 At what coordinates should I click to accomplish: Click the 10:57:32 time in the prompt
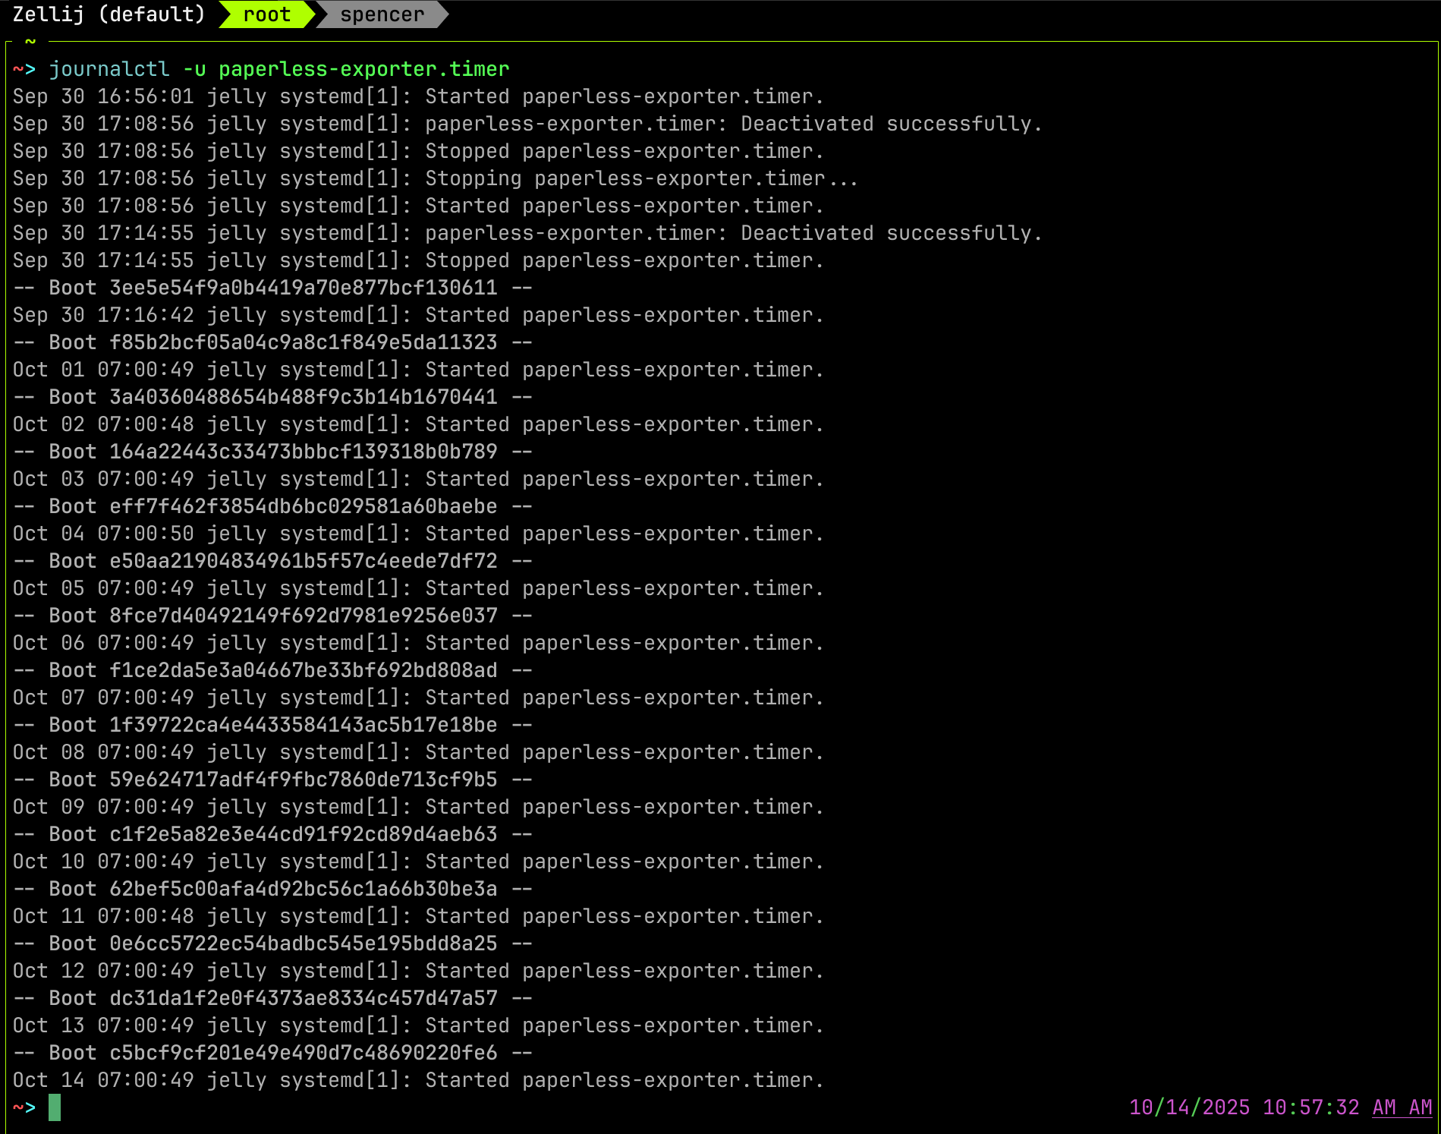click(x=1310, y=1107)
